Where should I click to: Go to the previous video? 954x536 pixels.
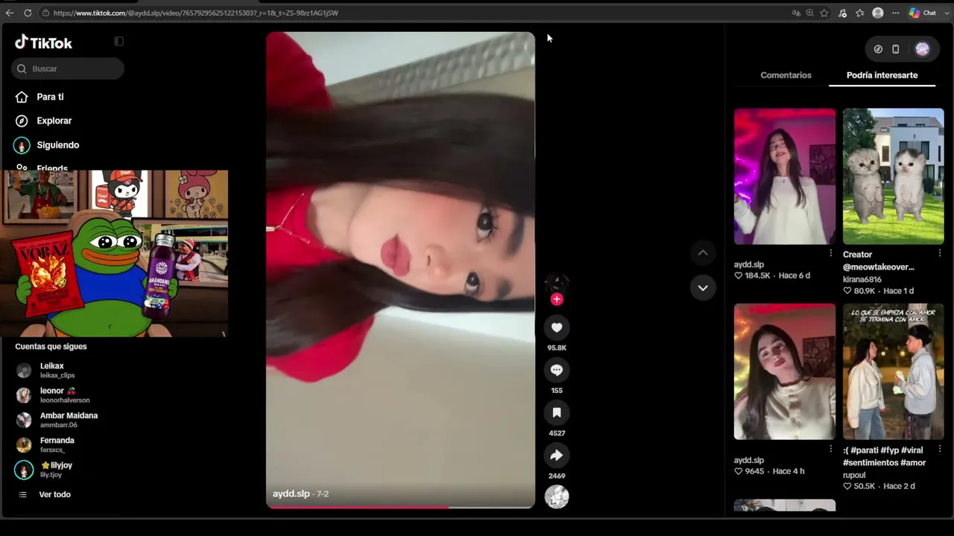coord(703,253)
